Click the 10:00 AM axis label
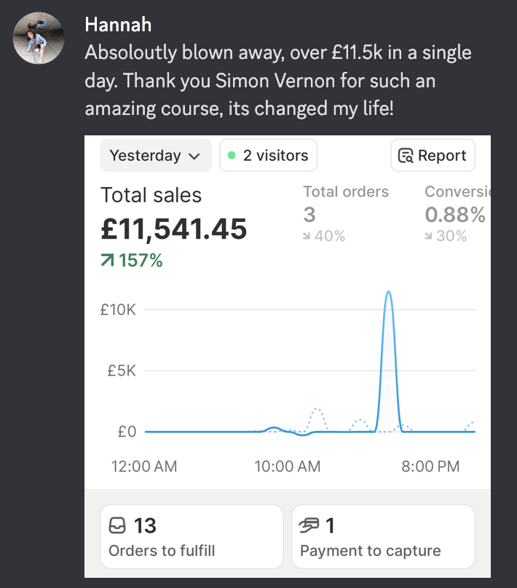Image resolution: width=517 pixels, height=588 pixels. click(x=288, y=466)
